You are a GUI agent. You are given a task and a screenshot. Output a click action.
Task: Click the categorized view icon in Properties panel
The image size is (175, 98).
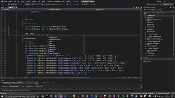pyautogui.click(x=144, y=62)
